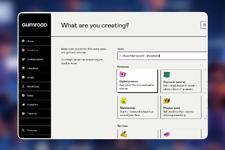Click the Sales dollar icon
This screenshot has width=225, height=150.
(23, 96)
